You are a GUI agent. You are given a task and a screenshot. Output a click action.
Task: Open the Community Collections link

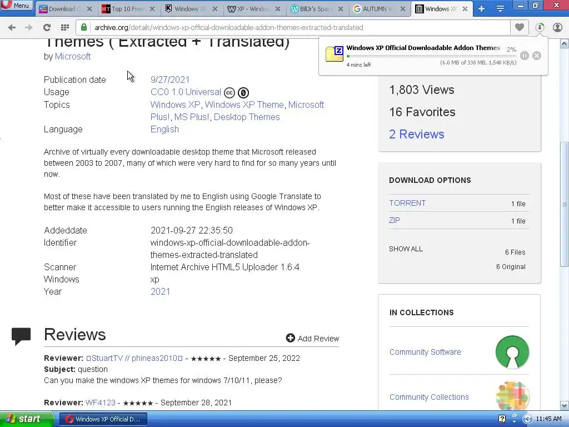[429, 397]
